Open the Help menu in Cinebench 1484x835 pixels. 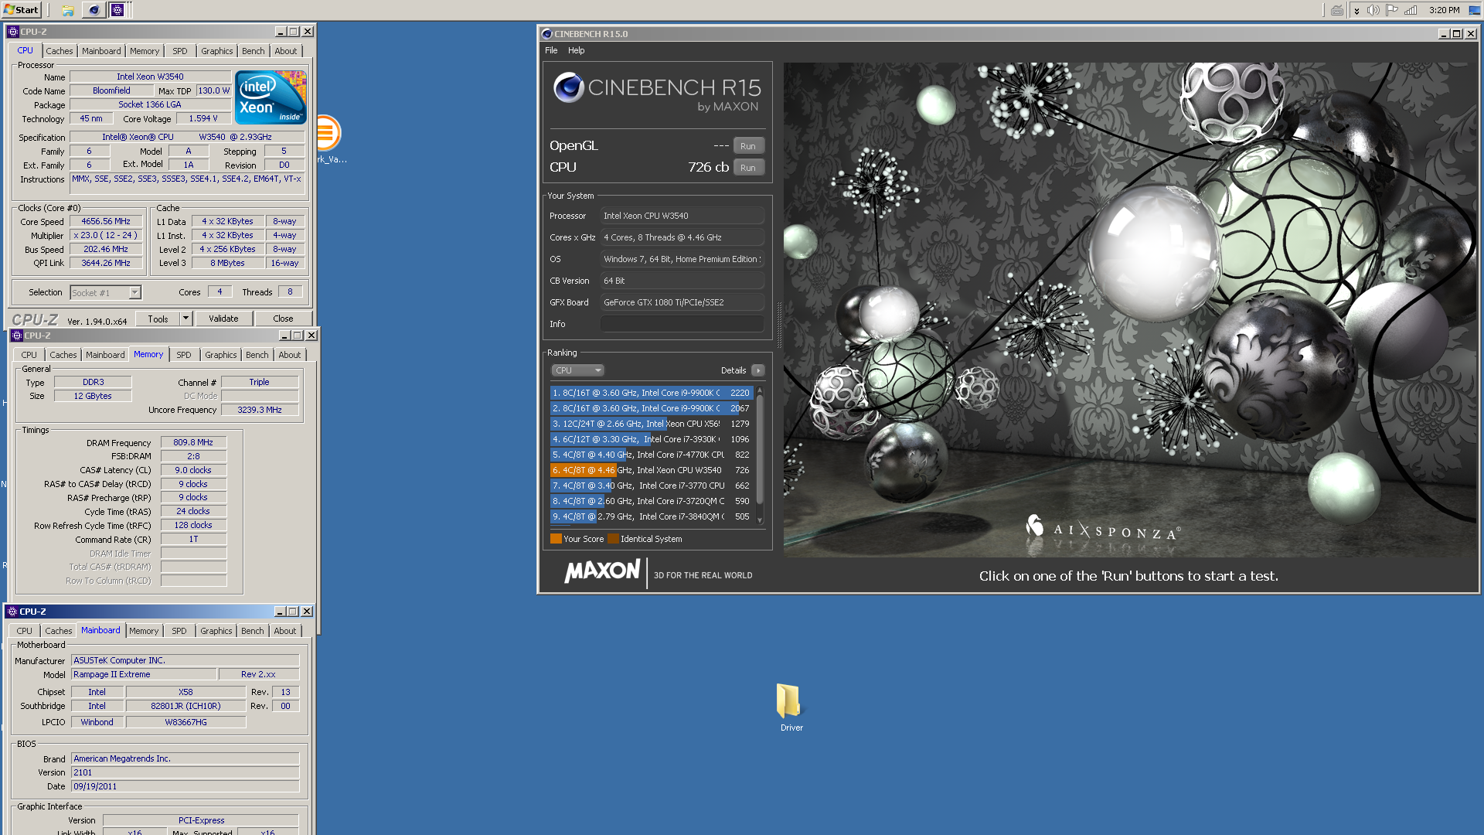click(577, 50)
